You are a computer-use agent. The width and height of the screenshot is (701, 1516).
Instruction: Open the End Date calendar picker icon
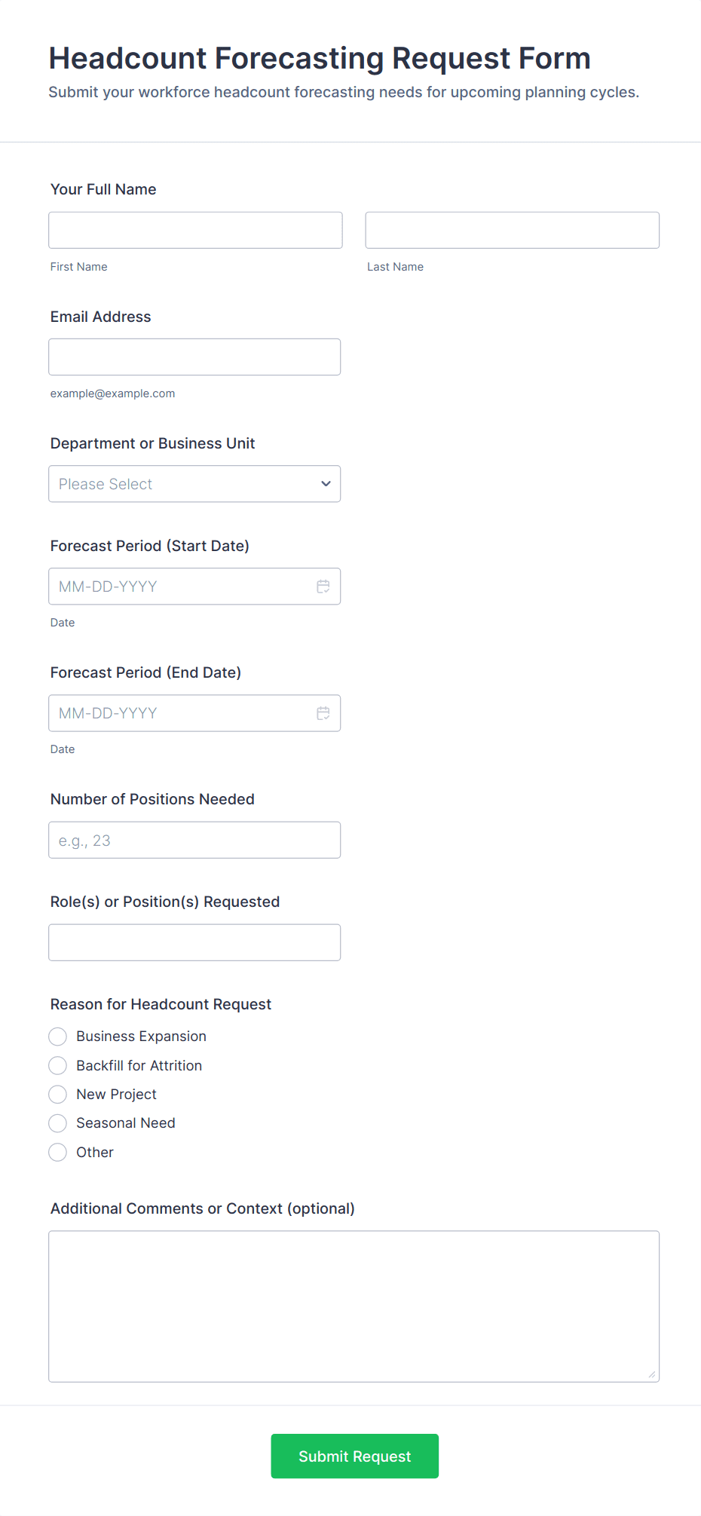point(323,713)
